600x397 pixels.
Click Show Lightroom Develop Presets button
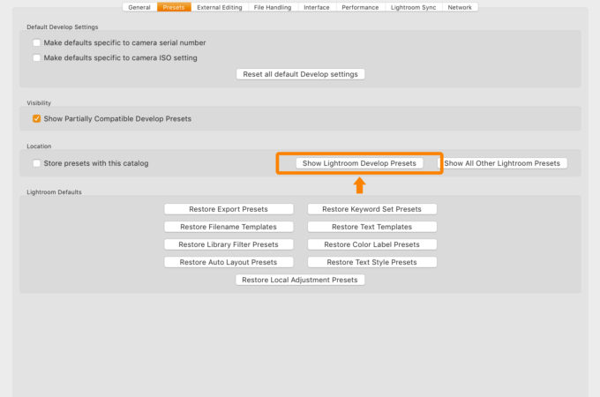pos(359,163)
